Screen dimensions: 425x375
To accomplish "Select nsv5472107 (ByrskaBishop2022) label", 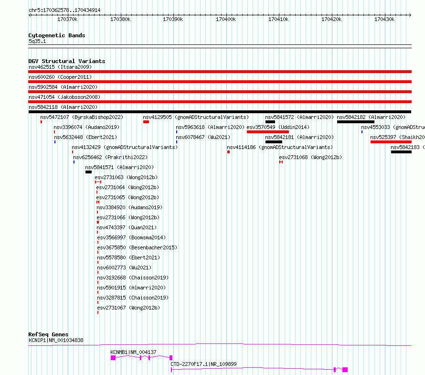I will 82,117.
